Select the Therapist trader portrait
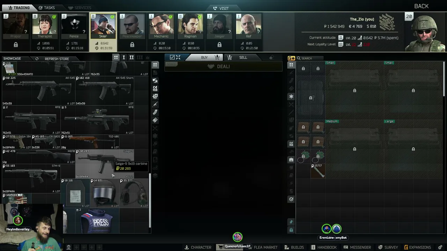This screenshot has height=251, width=447. click(x=45, y=26)
